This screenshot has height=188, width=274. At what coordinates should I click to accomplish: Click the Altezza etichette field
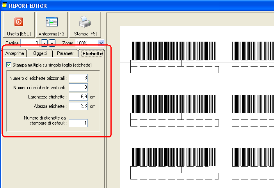[x=78, y=106]
